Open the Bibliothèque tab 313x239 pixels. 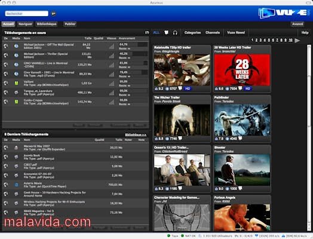(x=47, y=24)
